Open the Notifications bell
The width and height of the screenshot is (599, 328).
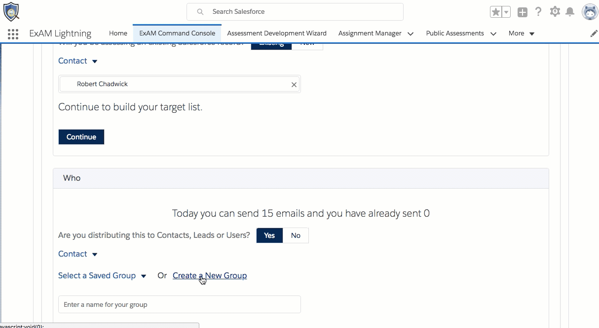[x=570, y=12]
